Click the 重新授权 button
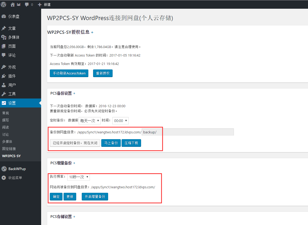This screenshot has width=308, height=225. [103, 73]
